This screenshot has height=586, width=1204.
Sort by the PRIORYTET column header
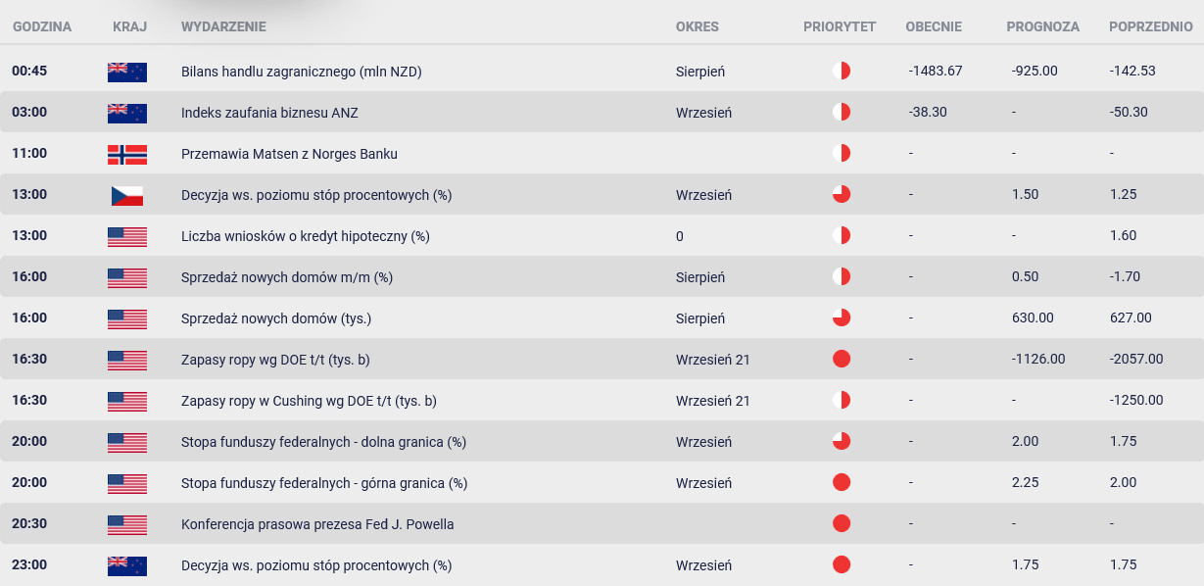tap(840, 26)
